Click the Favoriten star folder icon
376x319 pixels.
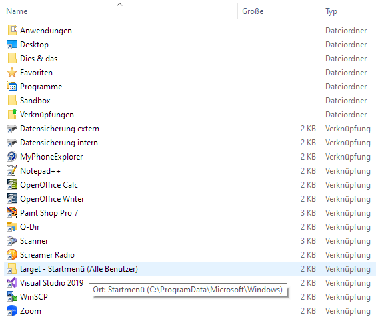[x=12, y=73]
